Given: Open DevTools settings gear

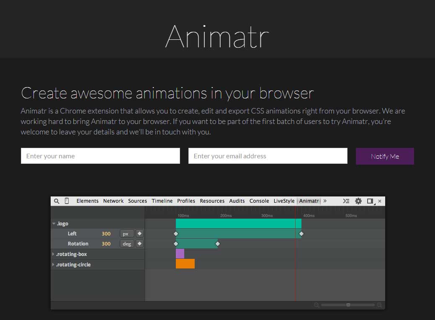Looking at the screenshot, I should click(358, 201).
